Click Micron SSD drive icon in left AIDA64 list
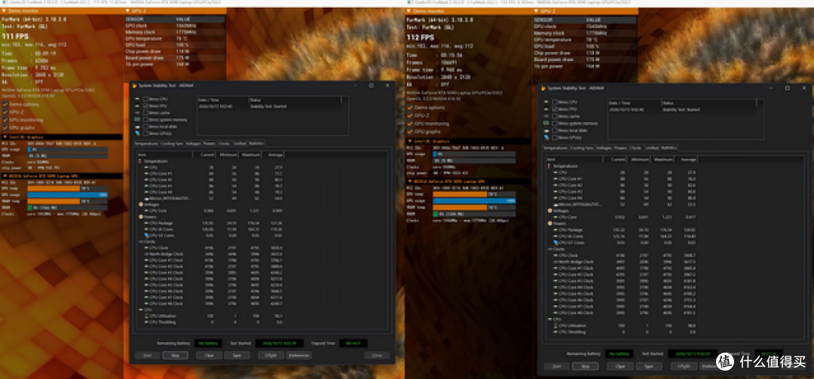The image size is (814, 379). (146, 198)
